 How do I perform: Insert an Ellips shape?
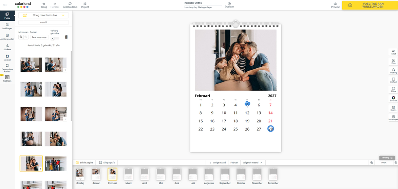click(x=393, y=89)
